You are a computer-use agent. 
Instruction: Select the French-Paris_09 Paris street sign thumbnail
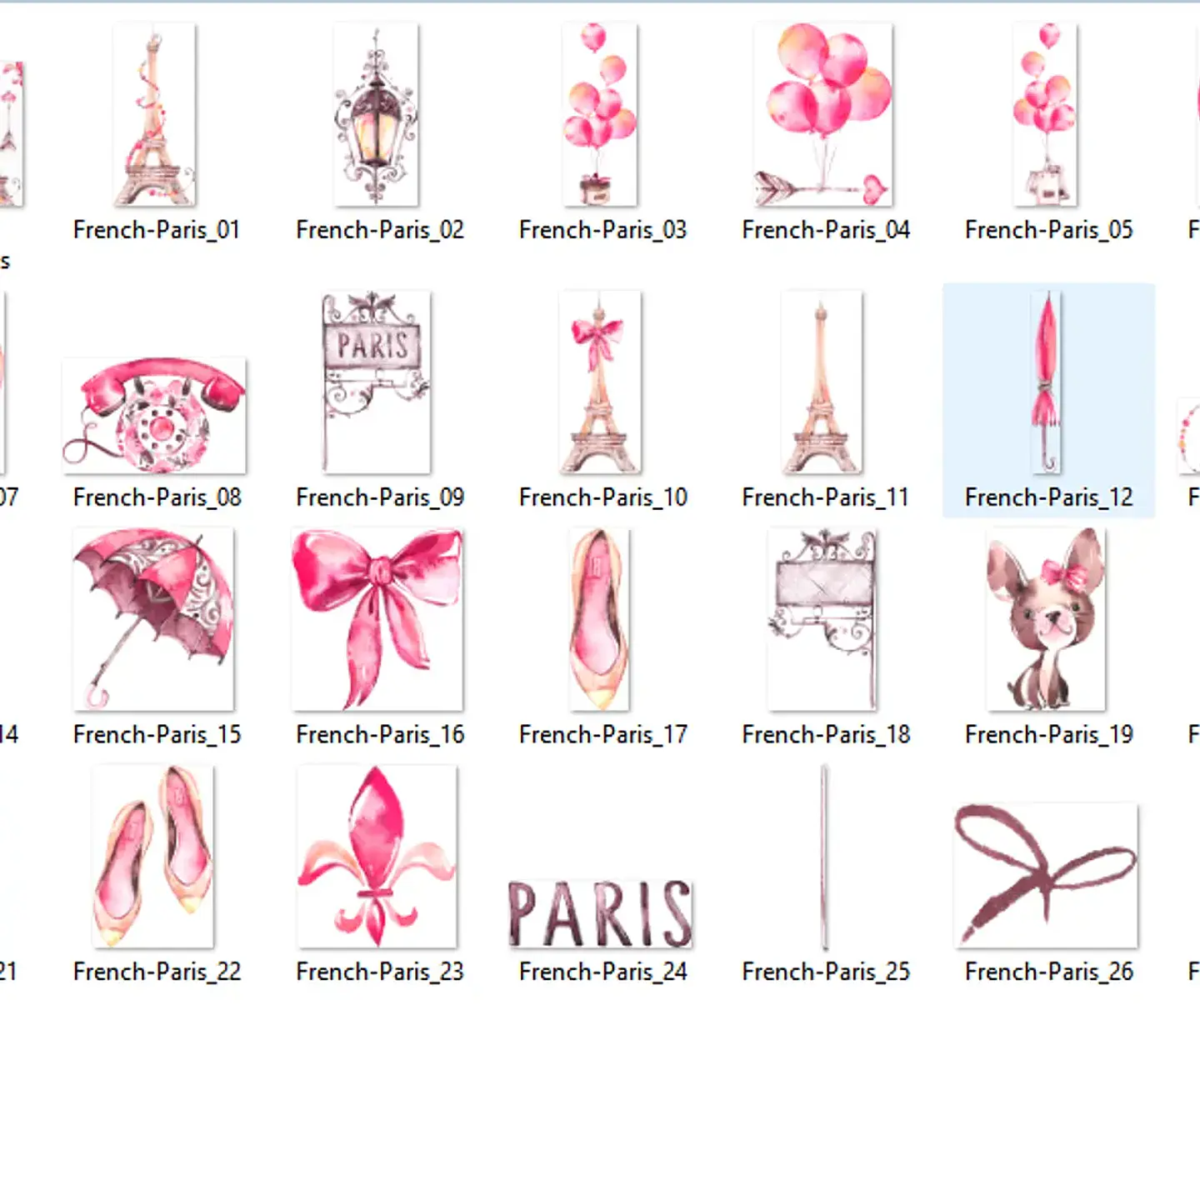coord(377,383)
